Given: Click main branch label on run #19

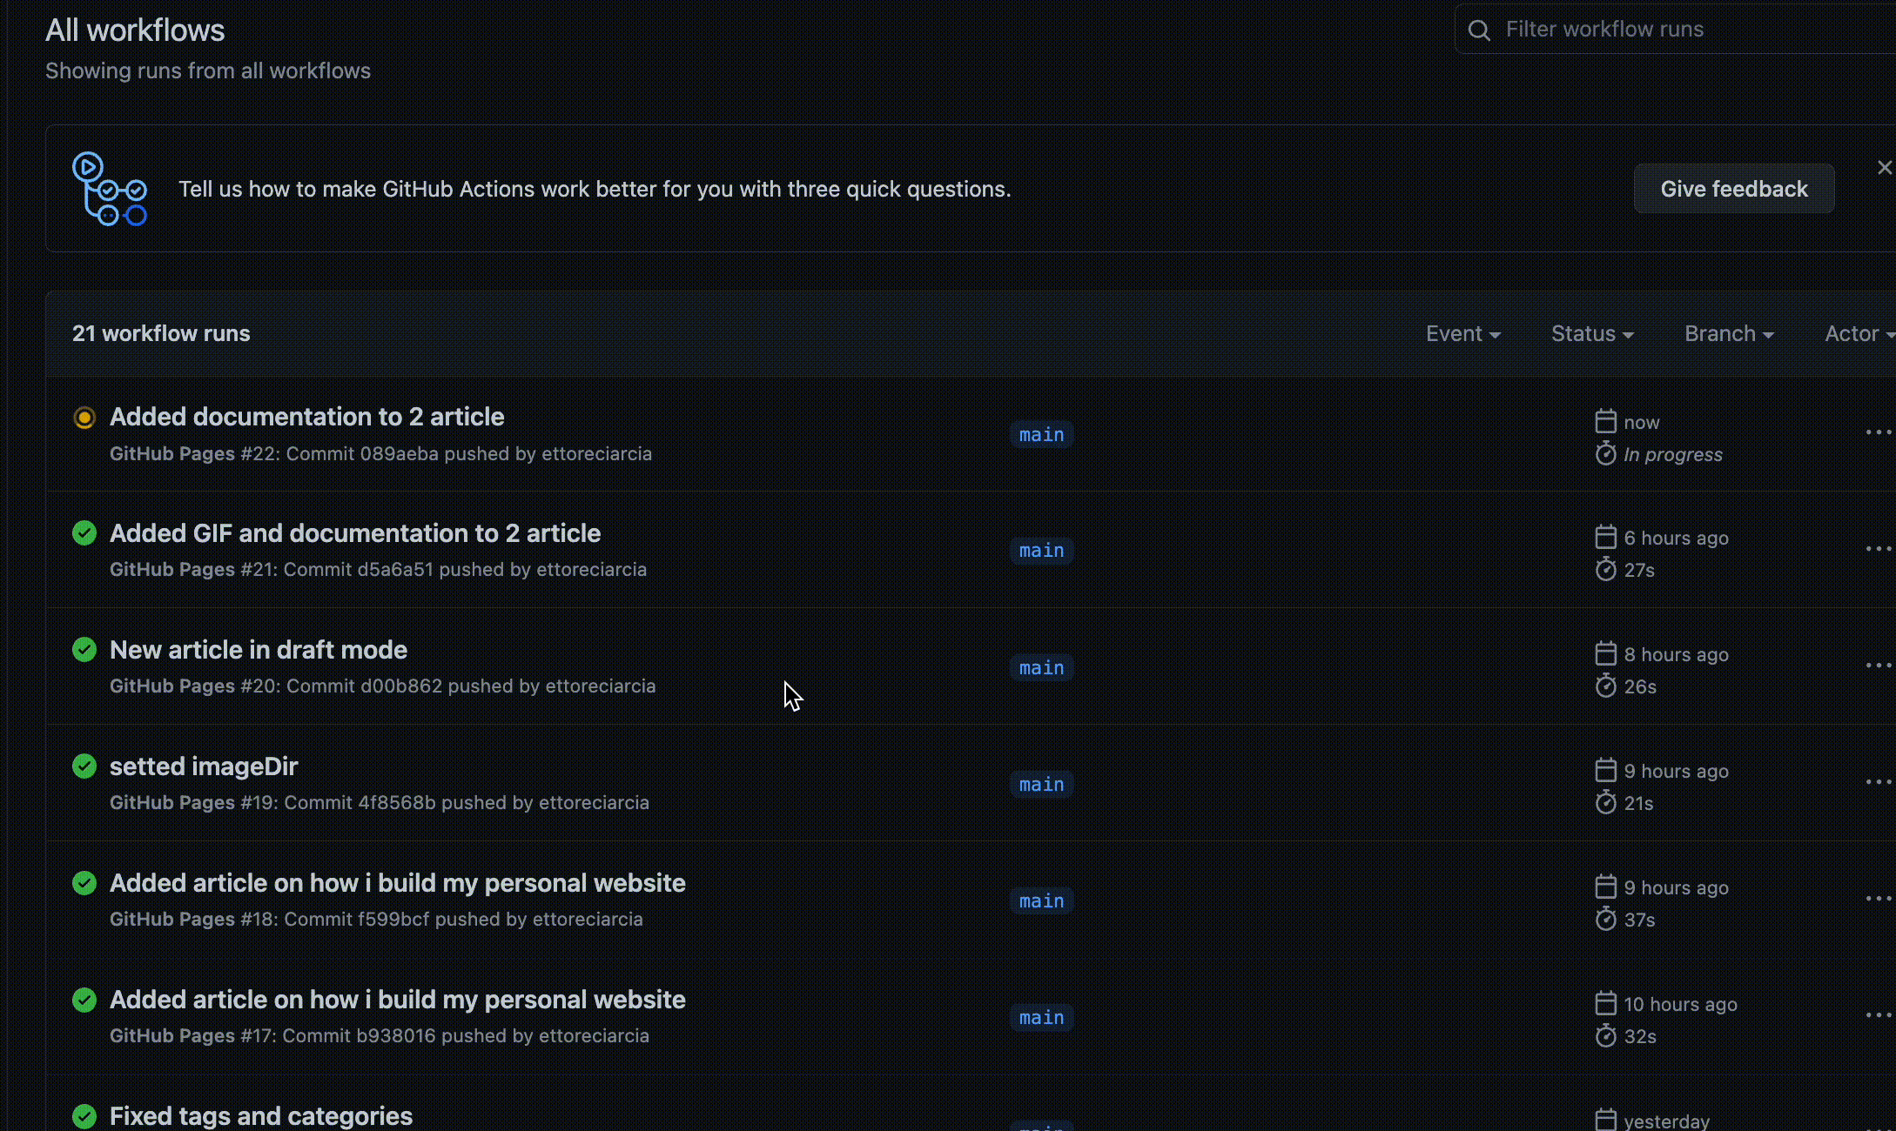Looking at the screenshot, I should [1042, 784].
